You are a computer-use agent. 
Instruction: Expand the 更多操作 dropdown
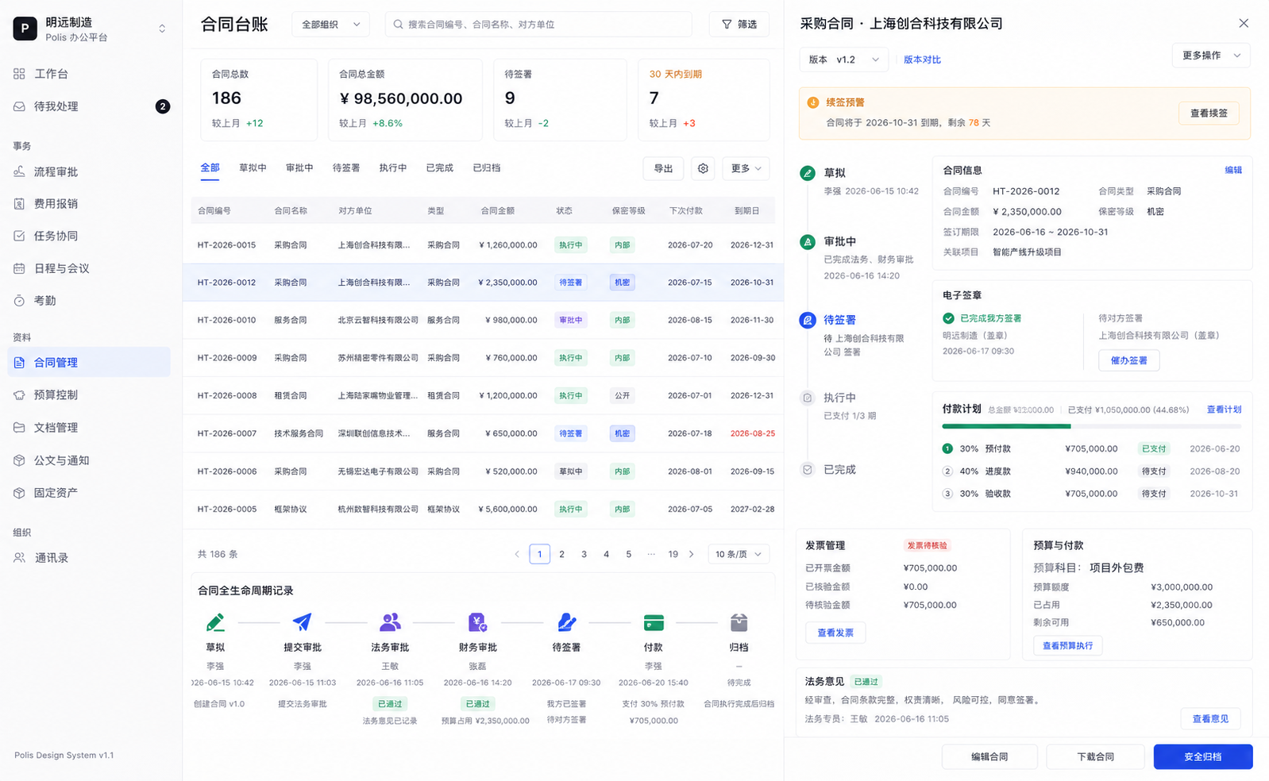[x=1211, y=56]
